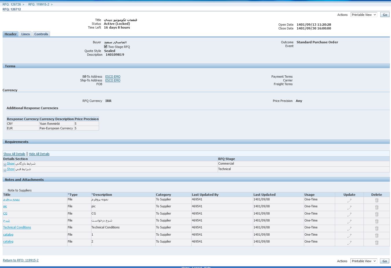
Task: Click Standard Purchase Order outcome text
Action: pyautogui.click(x=317, y=42)
